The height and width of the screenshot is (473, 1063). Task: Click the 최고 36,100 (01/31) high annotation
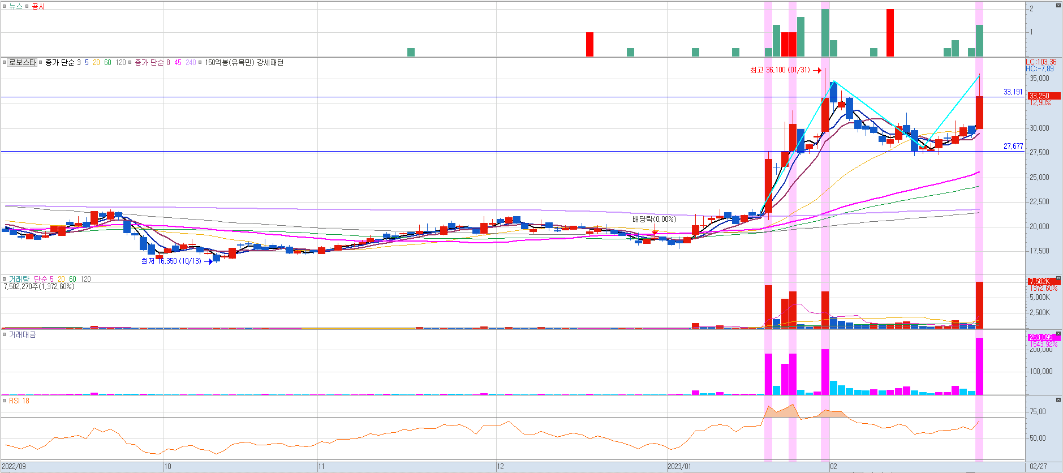780,70
